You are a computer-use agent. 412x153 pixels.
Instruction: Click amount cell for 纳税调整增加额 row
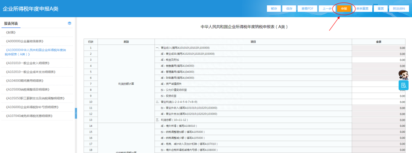379,132
